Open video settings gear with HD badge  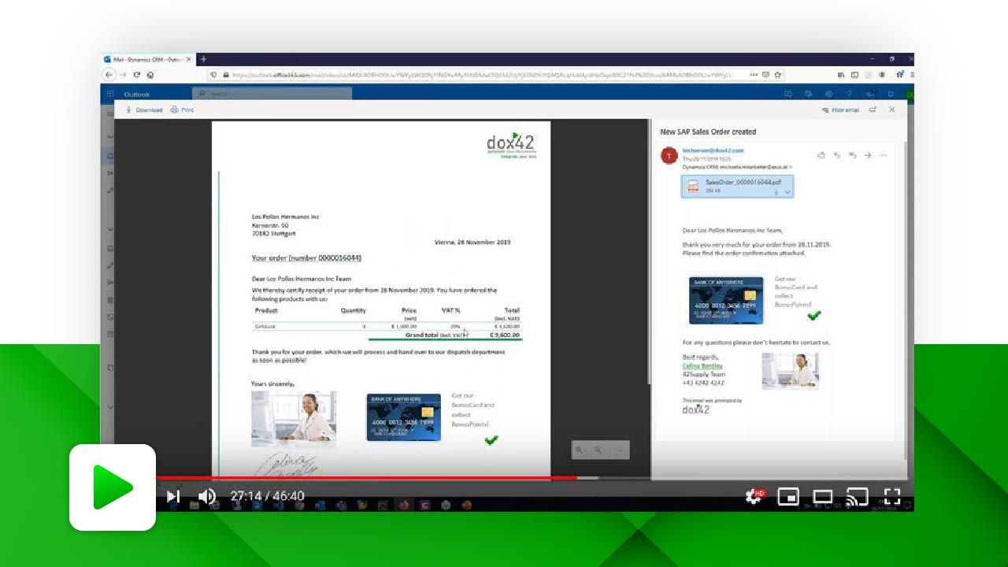tap(754, 496)
